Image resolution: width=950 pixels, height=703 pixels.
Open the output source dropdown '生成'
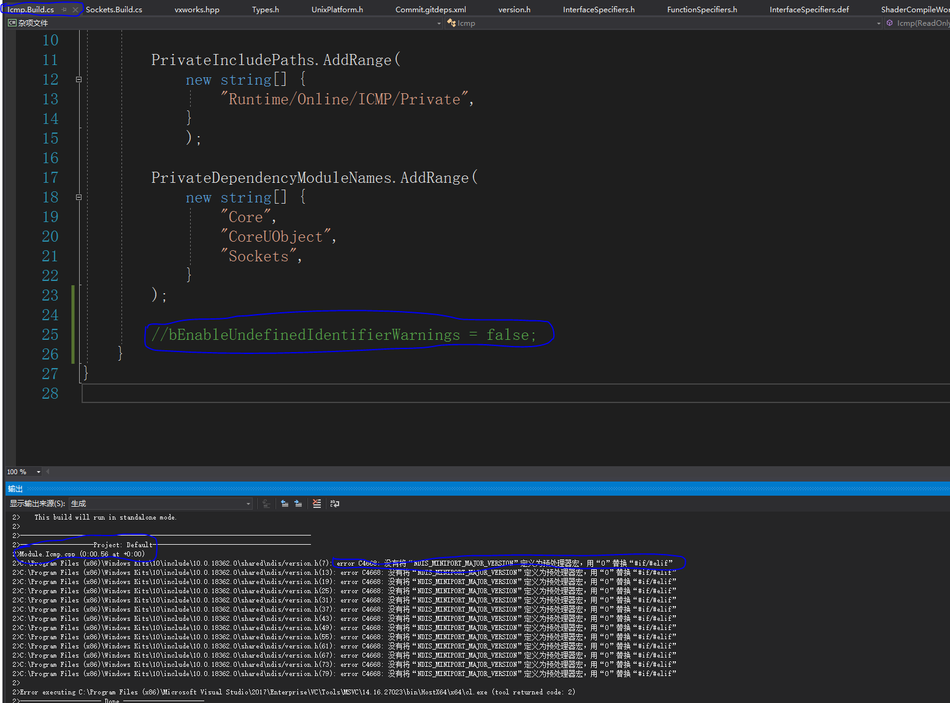point(161,504)
